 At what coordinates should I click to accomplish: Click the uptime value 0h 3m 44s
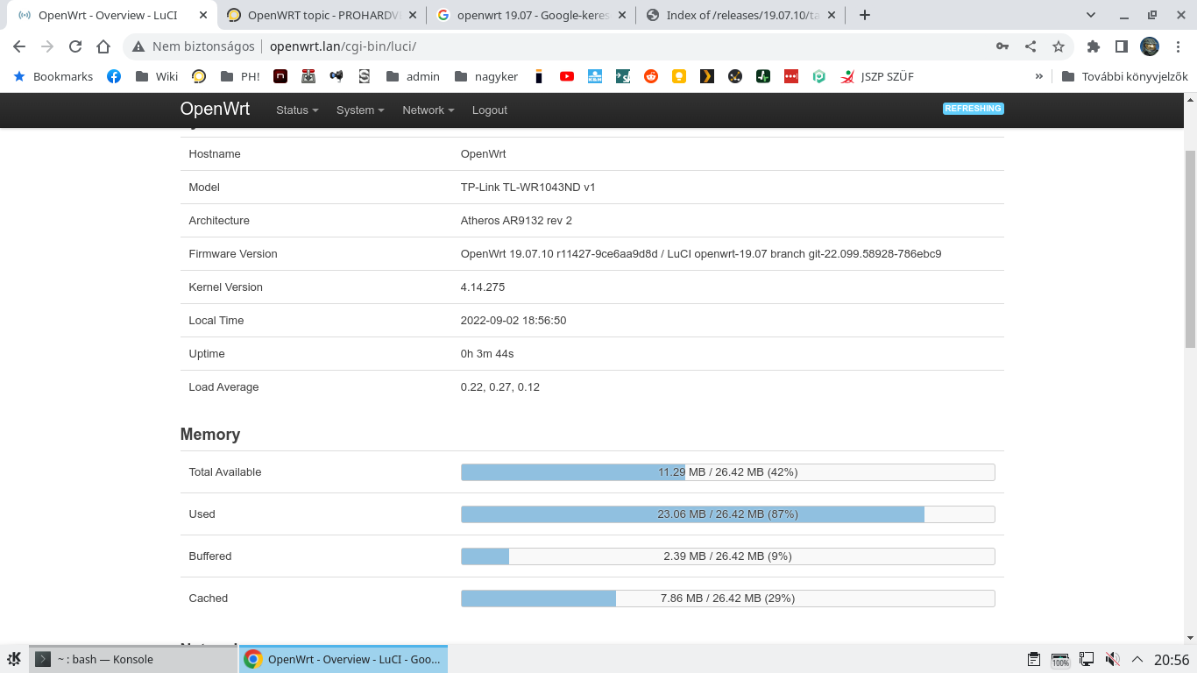point(487,354)
